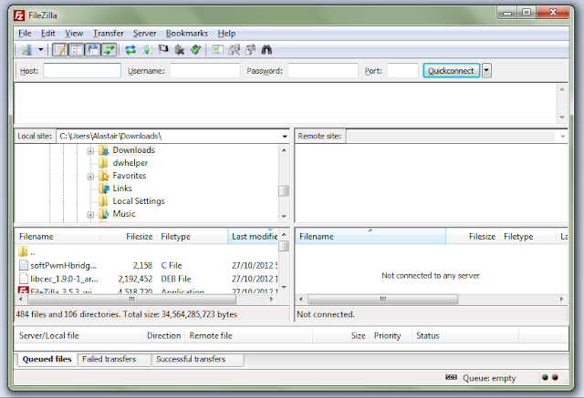The image size is (584, 398).
Task: Switch to the Successful transfers tab
Action: [x=198, y=359]
